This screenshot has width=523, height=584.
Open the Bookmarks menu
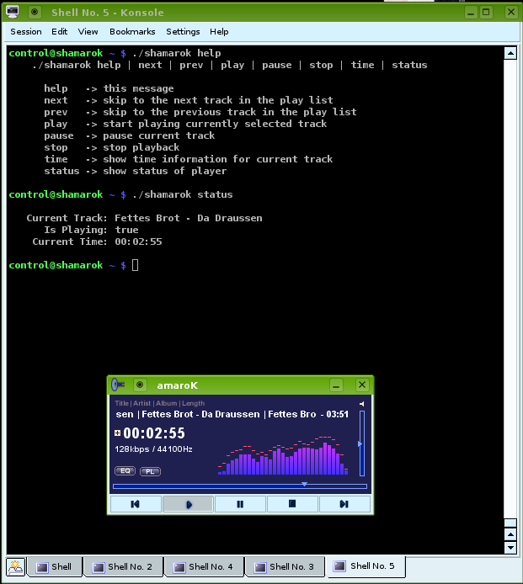(x=132, y=32)
